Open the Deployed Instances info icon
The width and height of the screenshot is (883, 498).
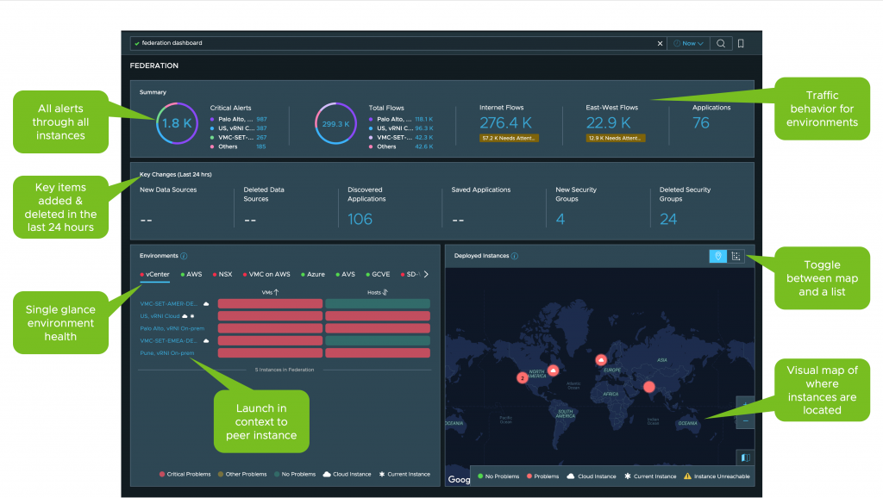(x=515, y=256)
